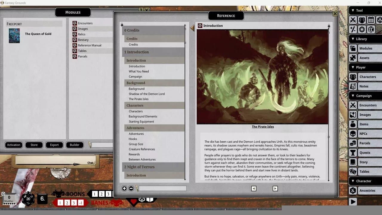
Task: Open Parcels in the Modules window list
Action: pos(82,56)
